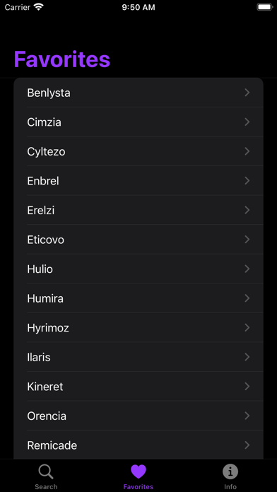This screenshot has height=492, width=277.
Task: Tap the chevron next to Humira
Action: pyautogui.click(x=247, y=298)
